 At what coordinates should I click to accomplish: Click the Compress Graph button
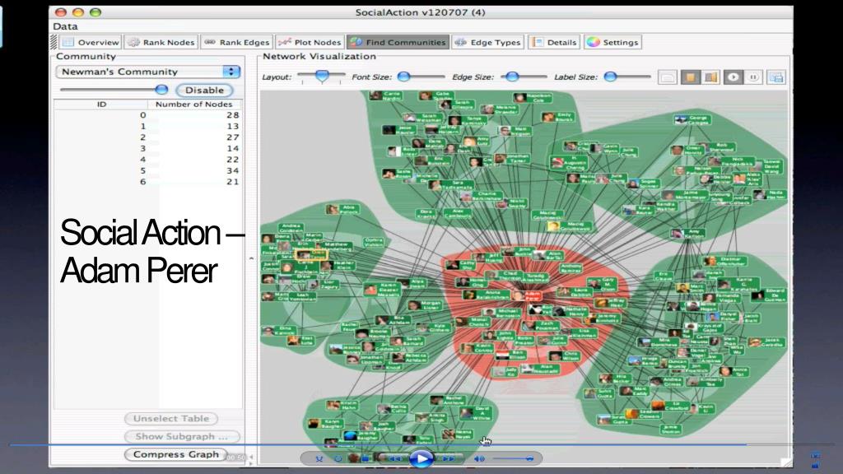176,454
